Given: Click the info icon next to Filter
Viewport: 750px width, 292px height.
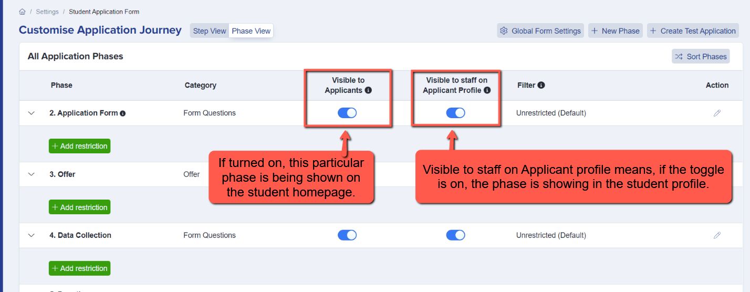Looking at the screenshot, I should click(541, 85).
